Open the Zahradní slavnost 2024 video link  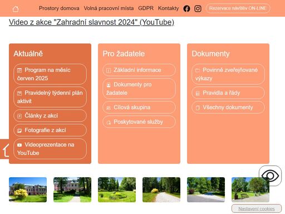point(91,22)
